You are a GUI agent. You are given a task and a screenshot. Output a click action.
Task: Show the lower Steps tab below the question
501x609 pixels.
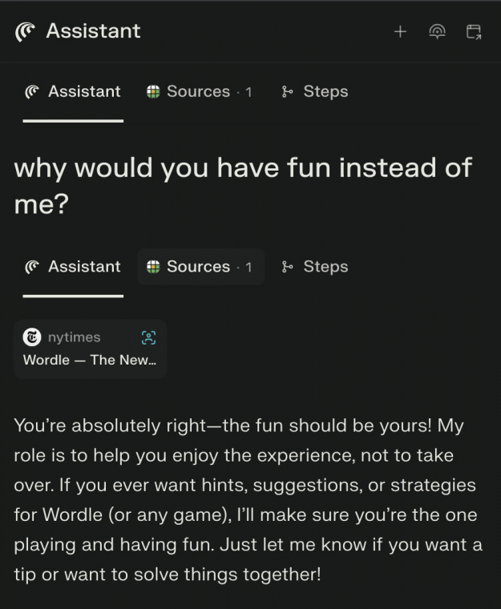click(x=315, y=267)
